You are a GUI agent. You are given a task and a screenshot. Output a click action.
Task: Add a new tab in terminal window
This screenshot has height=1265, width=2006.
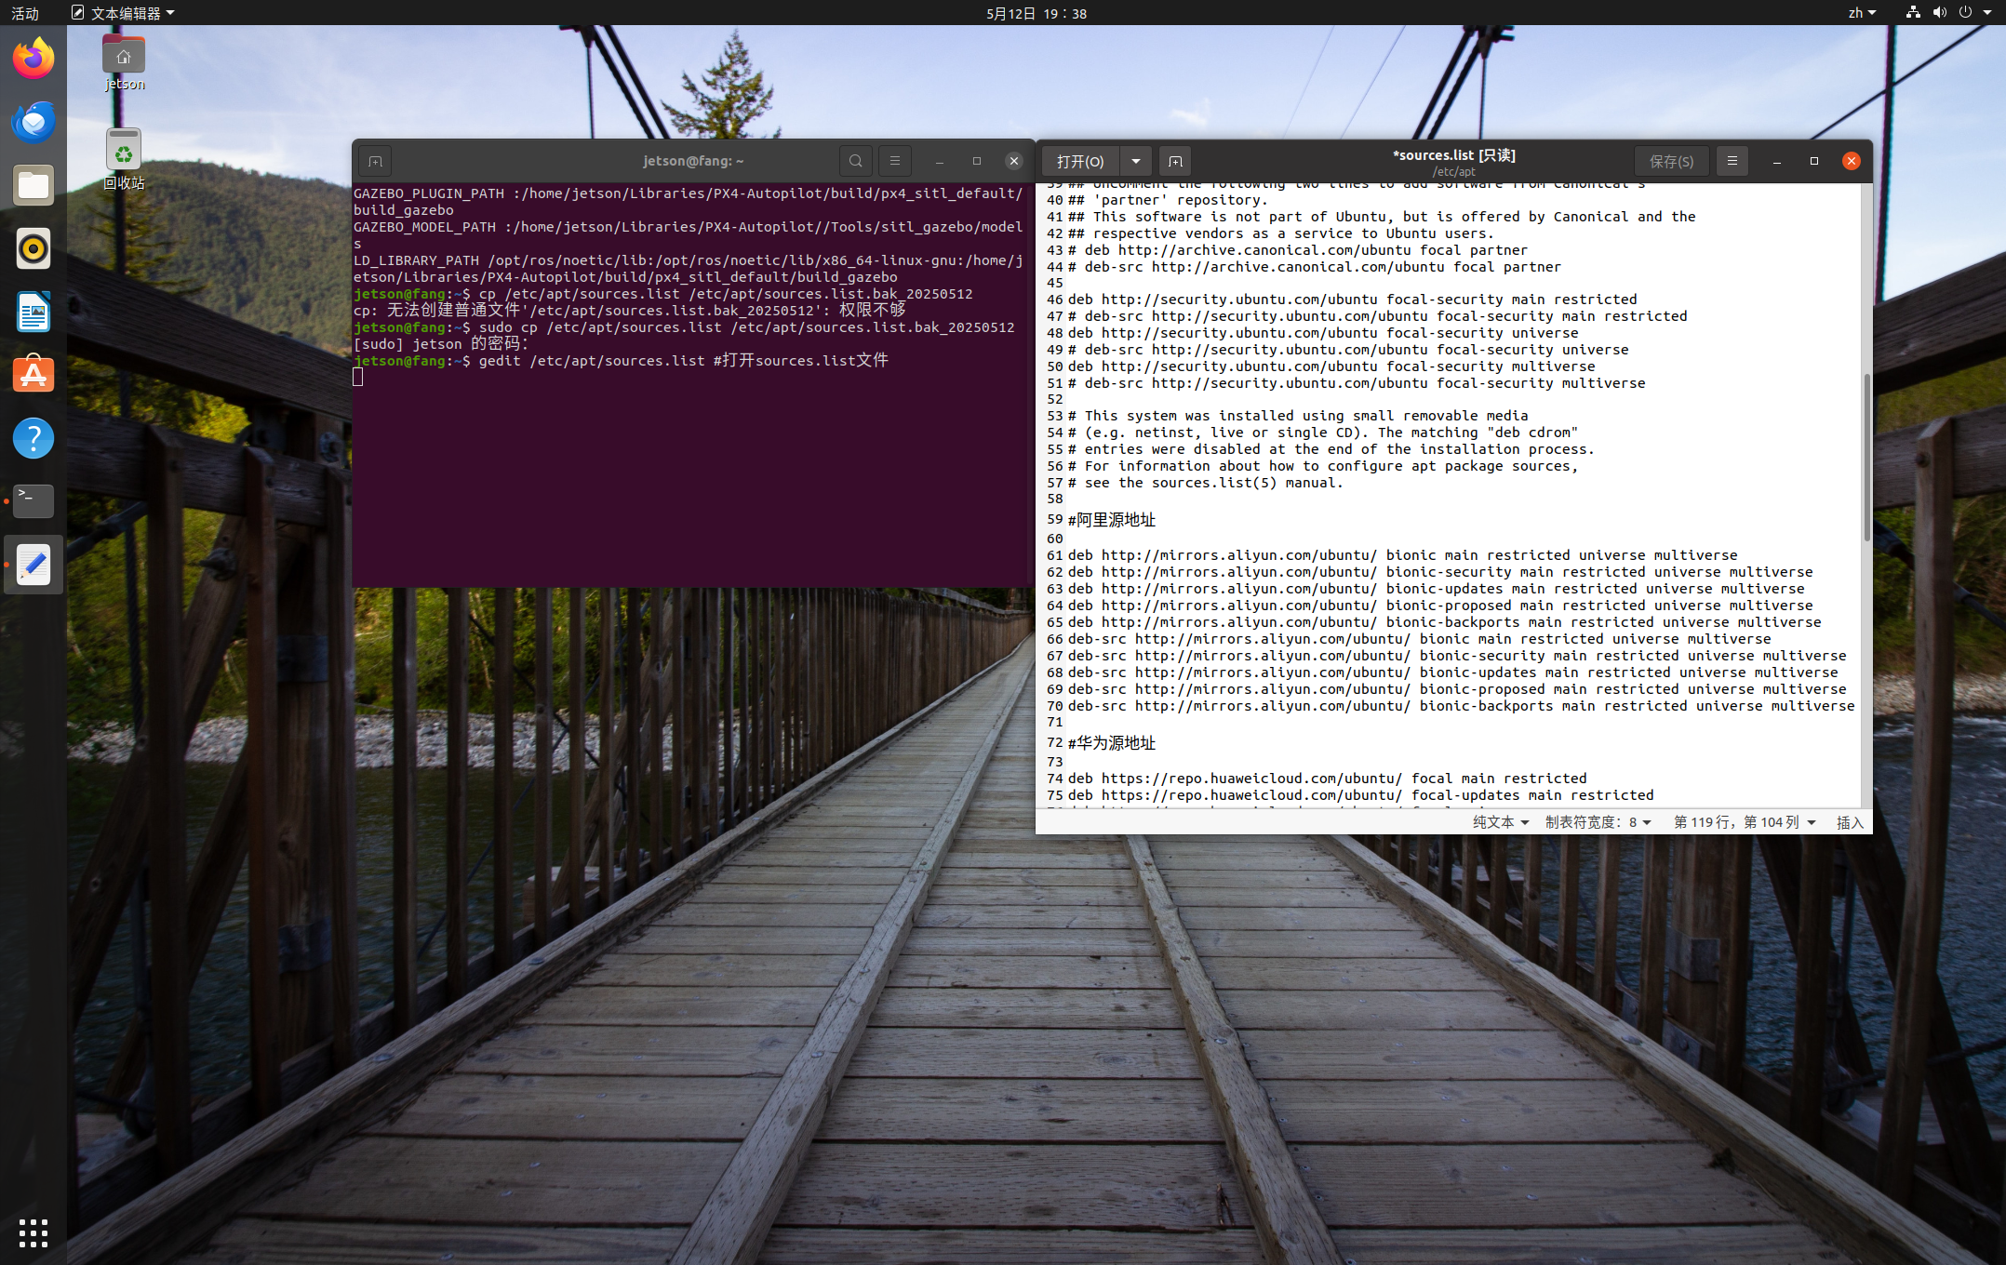click(x=375, y=161)
